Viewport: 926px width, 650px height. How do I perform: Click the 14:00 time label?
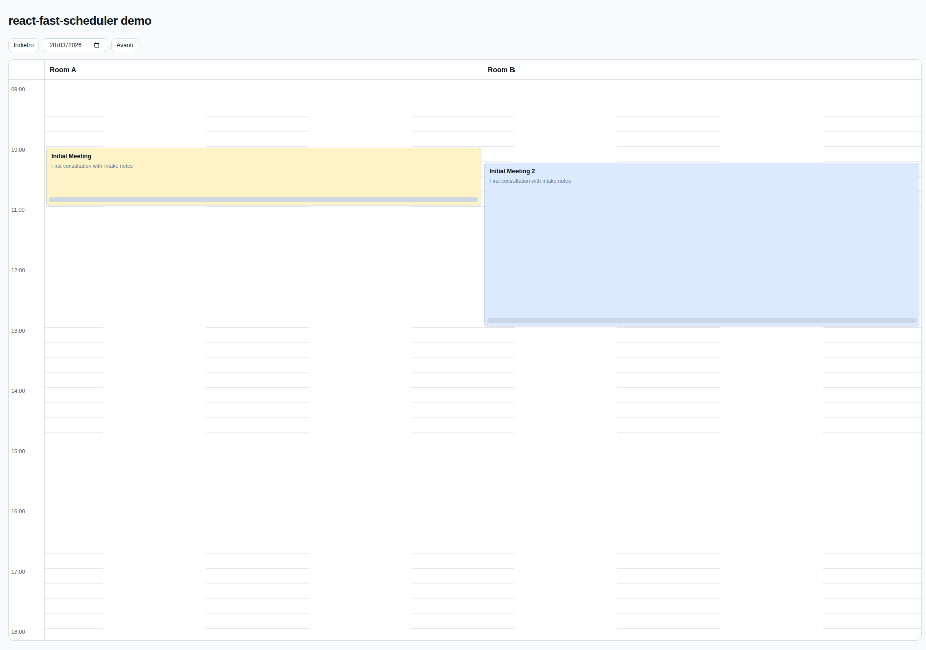[x=18, y=391]
